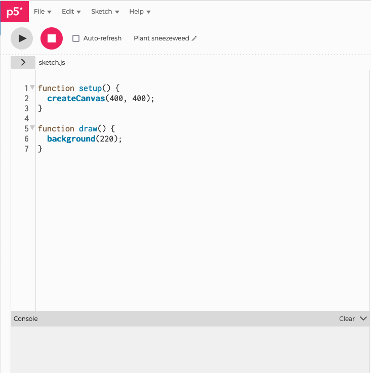The height and width of the screenshot is (373, 371).
Task: Click the Console panel header label
Action: pos(25,318)
